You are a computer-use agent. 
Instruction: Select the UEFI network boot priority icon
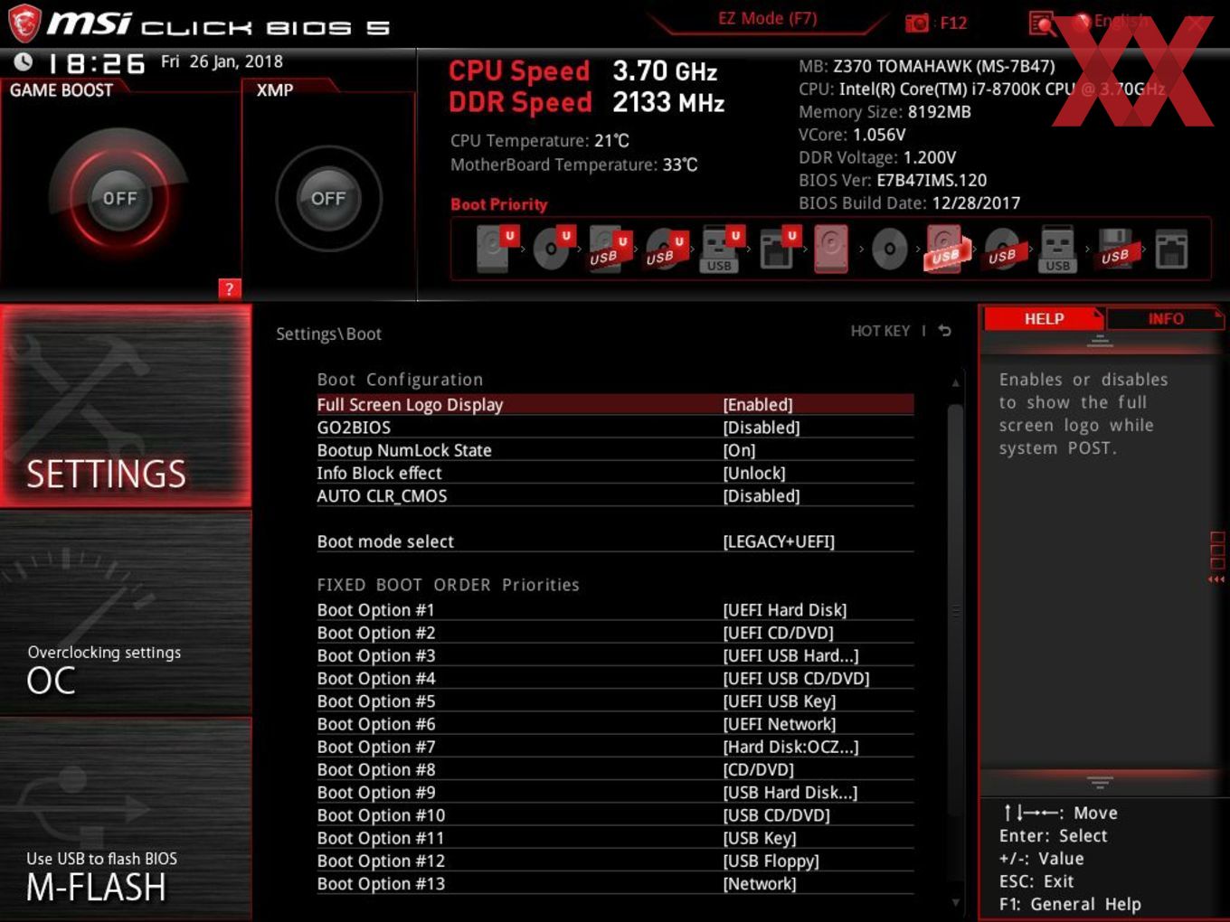click(x=778, y=248)
